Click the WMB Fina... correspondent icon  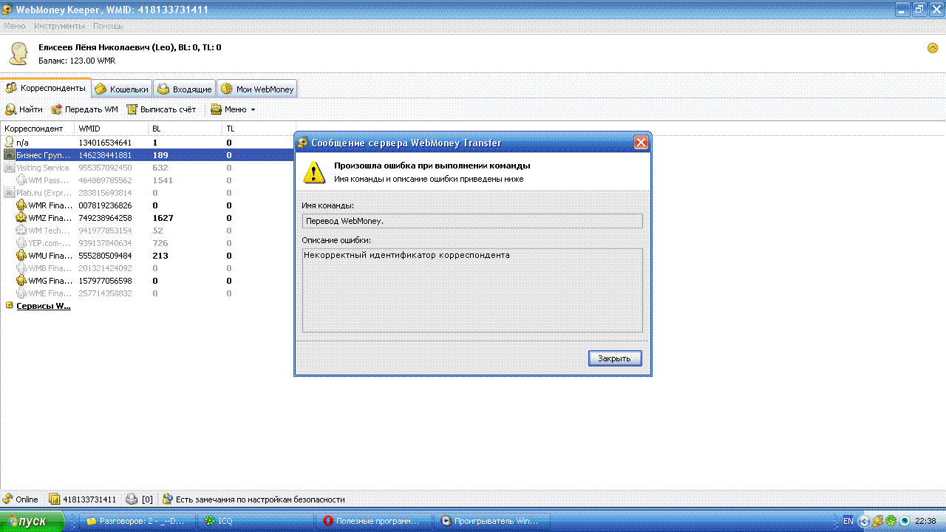click(21, 268)
